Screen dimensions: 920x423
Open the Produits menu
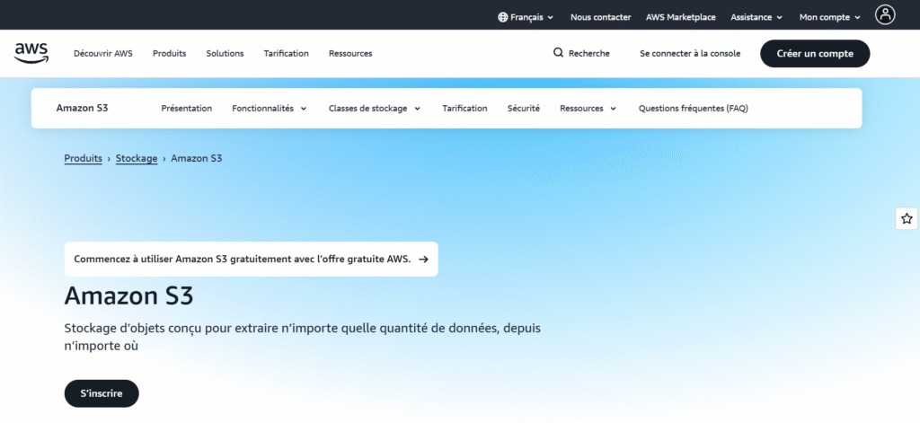pos(170,53)
